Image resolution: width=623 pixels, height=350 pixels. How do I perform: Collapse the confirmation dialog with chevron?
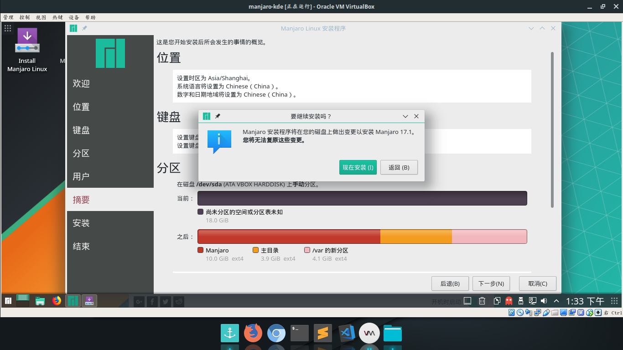point(405,116)
